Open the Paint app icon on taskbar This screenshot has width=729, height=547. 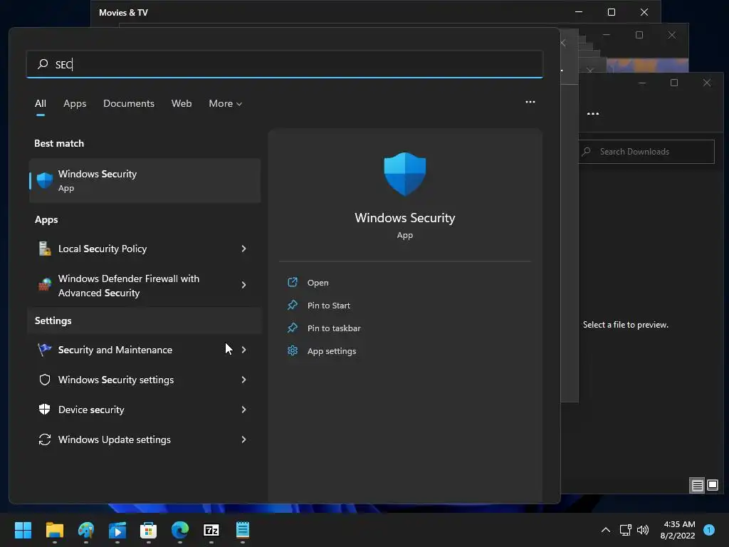[x=86, y=530]
